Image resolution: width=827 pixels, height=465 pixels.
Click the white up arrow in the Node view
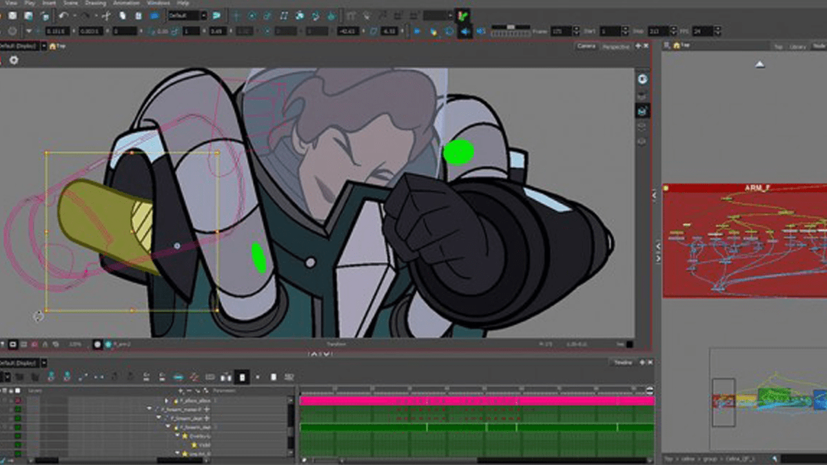tap(759, 64)
